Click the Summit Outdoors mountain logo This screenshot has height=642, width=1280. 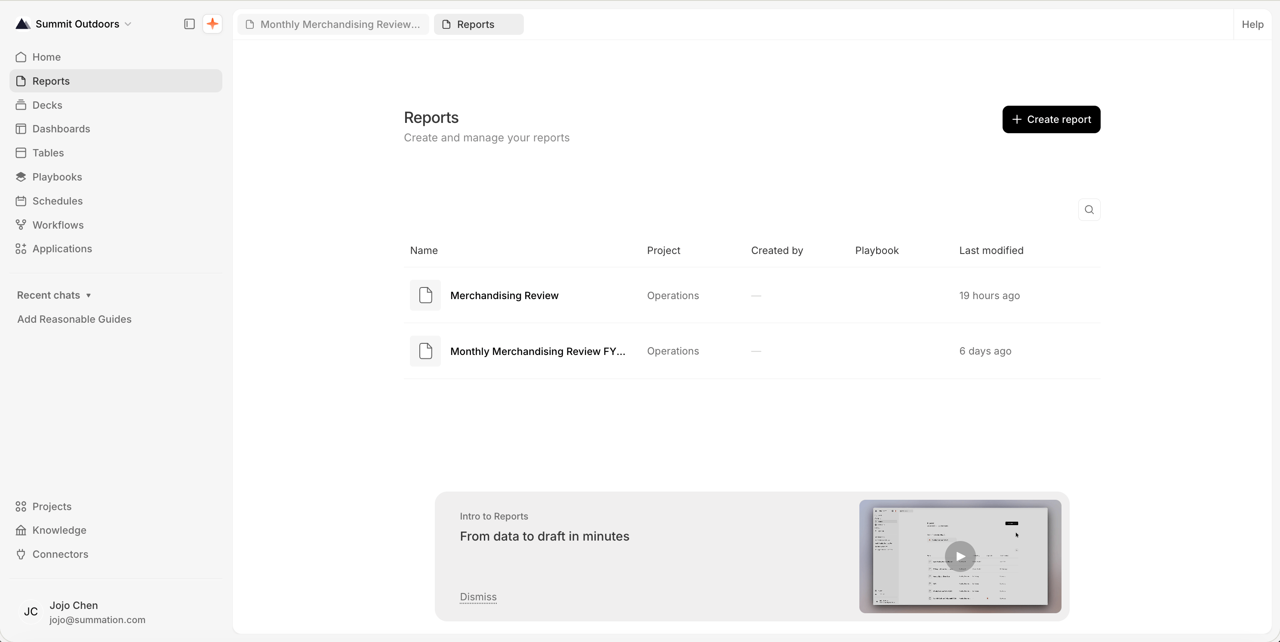[23, 24]
